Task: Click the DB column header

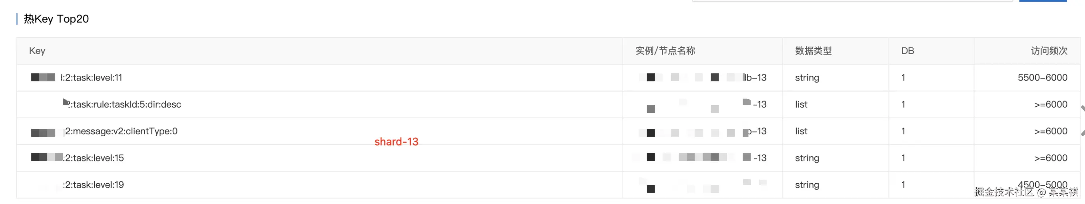Action: 907,51
